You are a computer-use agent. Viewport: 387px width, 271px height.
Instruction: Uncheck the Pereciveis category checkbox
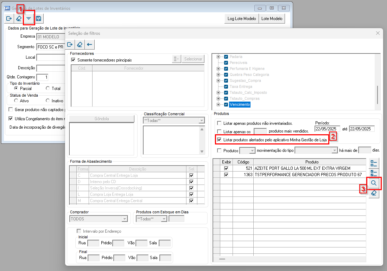pos(226,63)
